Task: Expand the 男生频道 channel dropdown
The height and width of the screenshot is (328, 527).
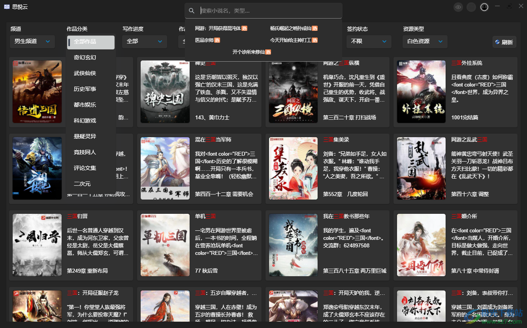Action: pos(32,41)
